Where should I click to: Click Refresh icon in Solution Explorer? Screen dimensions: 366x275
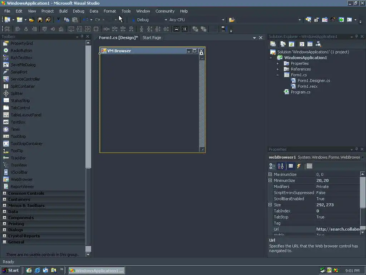tap(291, 44)
